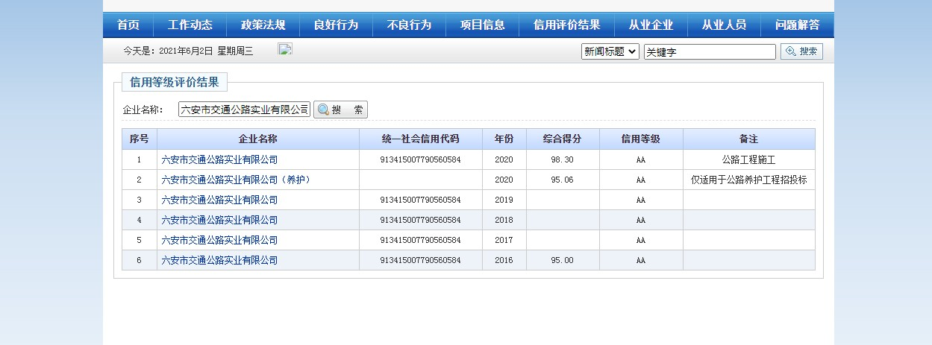Click the broken image icon beside the date
The width and height of the screenshot is (932, 345).
pyautogui.click(x=285, y=49)
